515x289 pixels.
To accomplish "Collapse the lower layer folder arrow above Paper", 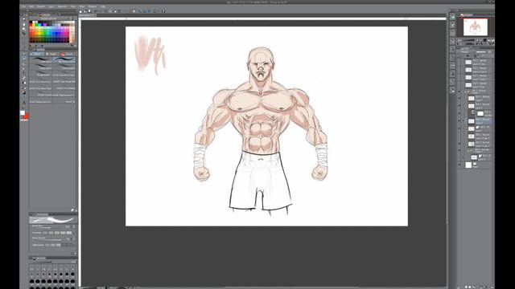I will (468, 151).
